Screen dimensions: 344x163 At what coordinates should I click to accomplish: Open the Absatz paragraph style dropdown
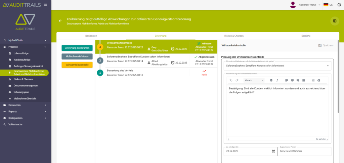coord(254,80)
